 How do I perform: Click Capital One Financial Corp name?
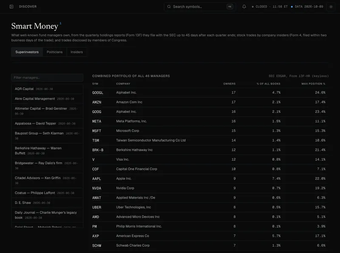(136, 169)
